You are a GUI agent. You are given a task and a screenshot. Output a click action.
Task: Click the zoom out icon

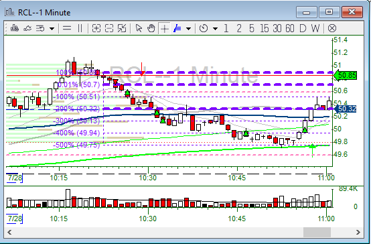coord(109,28)
